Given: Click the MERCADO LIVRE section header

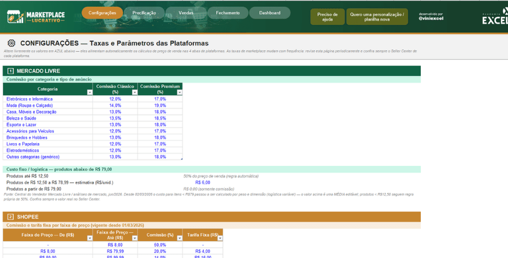Looking at the screenshot, I should pyautogui.click(x=212, y=71).
